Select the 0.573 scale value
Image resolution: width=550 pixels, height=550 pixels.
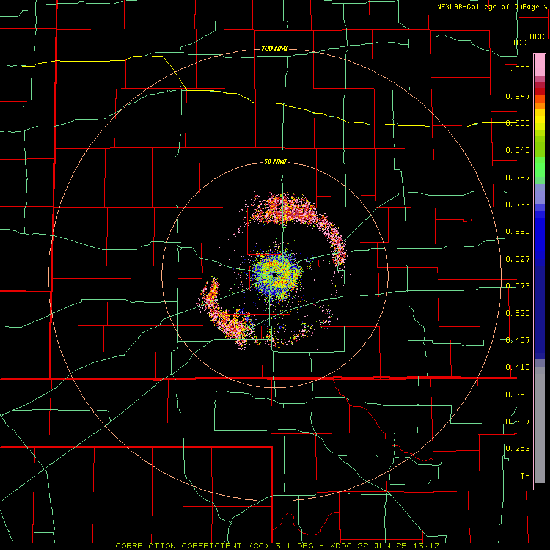click(518, 286)
